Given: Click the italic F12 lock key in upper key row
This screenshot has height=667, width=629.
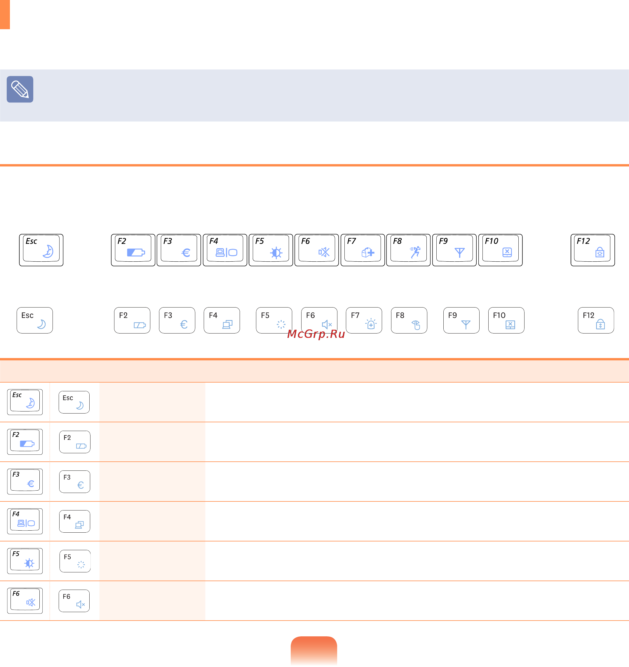Looking at the screenshot, I should 593,250.
